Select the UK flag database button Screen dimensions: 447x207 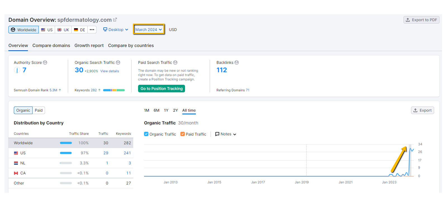pos(63,30)
